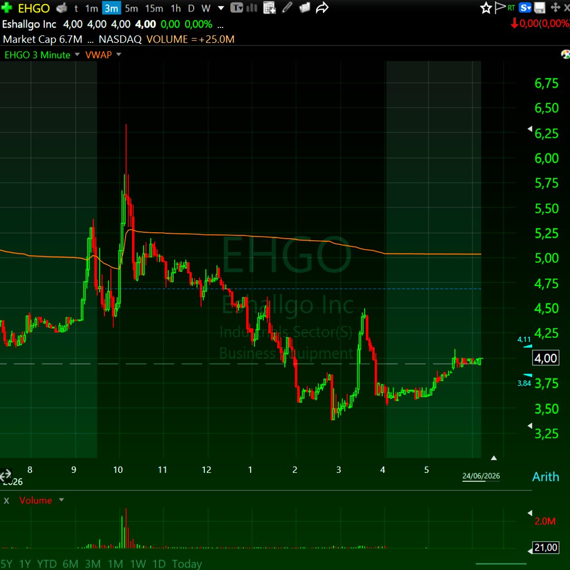Switch to the 1m time frame

click(x=91, y=8)
